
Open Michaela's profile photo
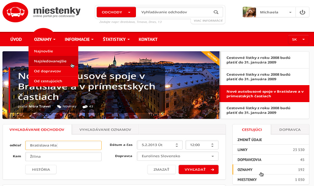(x=249, y=12)
